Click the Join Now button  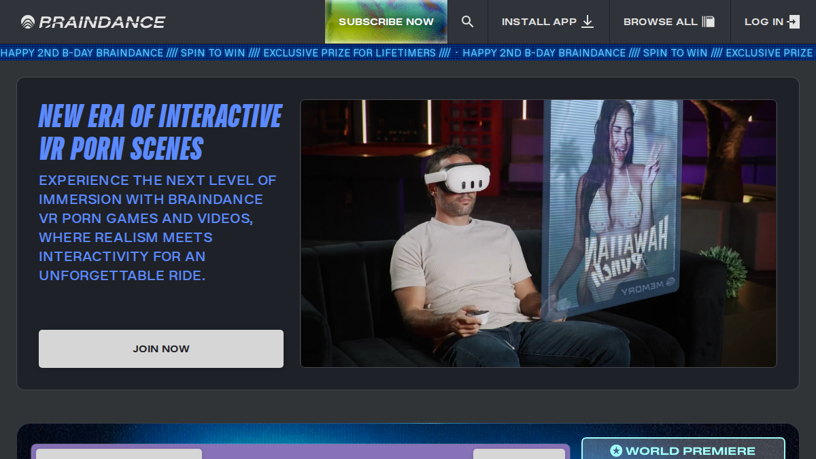(161, 349)
